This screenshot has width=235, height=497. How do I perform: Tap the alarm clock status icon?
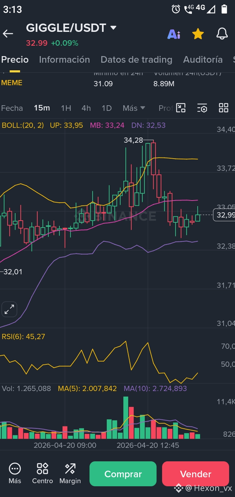(x=176, y=9)
